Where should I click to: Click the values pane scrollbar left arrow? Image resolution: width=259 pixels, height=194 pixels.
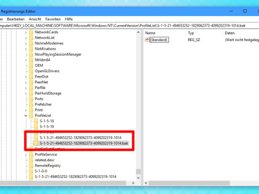click(146, 183)
